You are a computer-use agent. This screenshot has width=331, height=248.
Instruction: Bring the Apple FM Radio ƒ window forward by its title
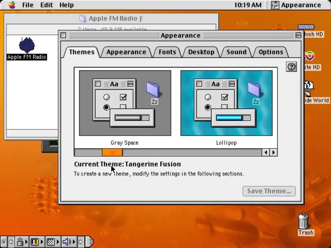pos(115,18)
